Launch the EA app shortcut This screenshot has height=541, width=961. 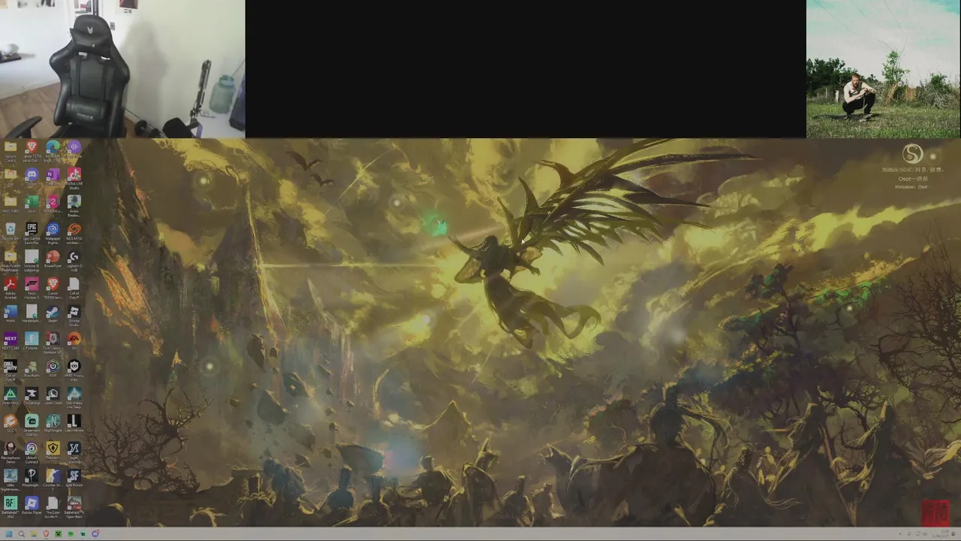click(x=74, y=341)
